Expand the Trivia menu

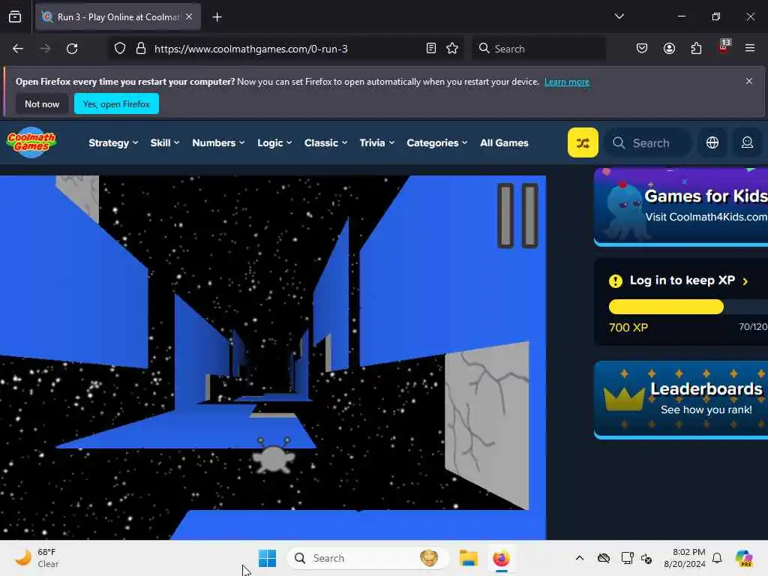point(376,143)
